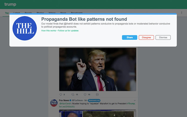Click the Fox News avatar

tap(54, 103)
